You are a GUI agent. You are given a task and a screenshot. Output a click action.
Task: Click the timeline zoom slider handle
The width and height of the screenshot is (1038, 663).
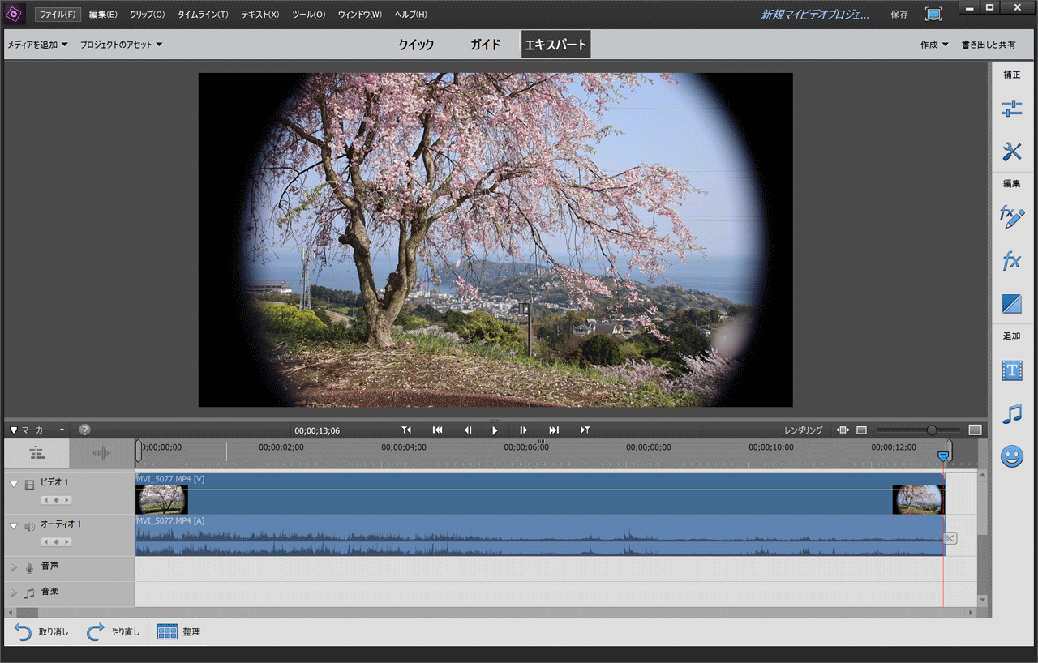[x=931, y=430]
